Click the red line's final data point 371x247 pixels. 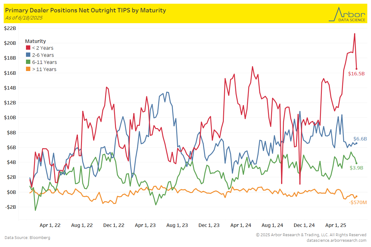coord(356,69)
